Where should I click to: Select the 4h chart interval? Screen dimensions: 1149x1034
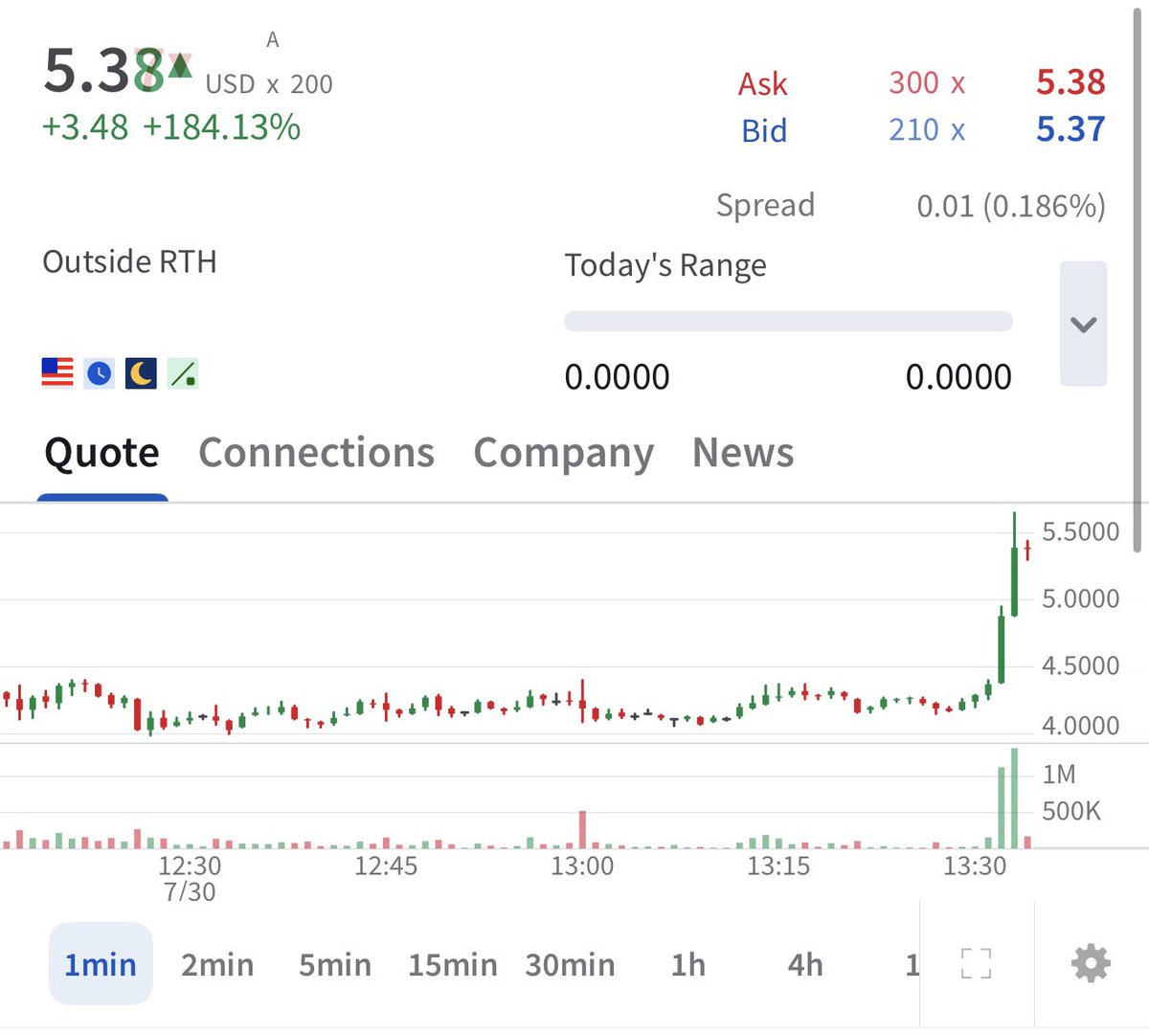pos(805,964)
